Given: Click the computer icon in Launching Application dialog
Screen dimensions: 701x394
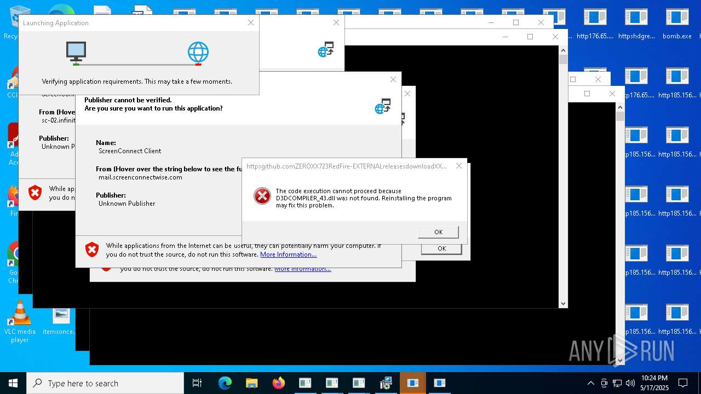Looking at the screenshot, I should click(76, 53).
